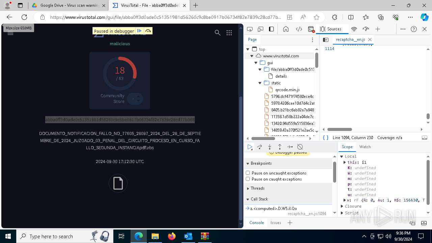Viewport: 432px width, 243px height.
Task: Open Firefox from the taskbar
Action: point(172,236)
